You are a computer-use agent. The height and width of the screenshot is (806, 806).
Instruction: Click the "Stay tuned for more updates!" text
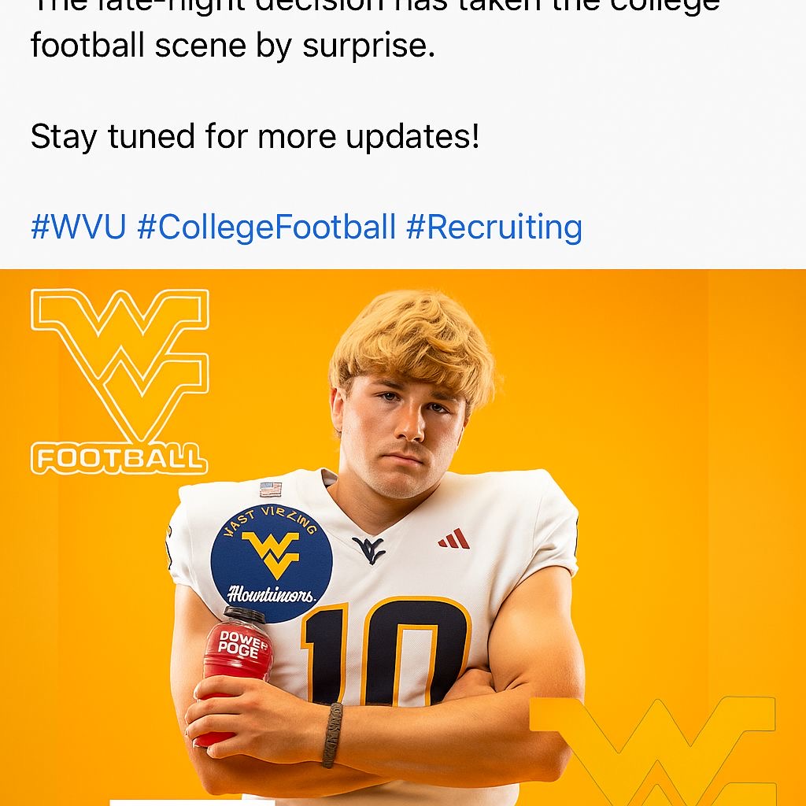pyautogui.click(x=254, y=137)
